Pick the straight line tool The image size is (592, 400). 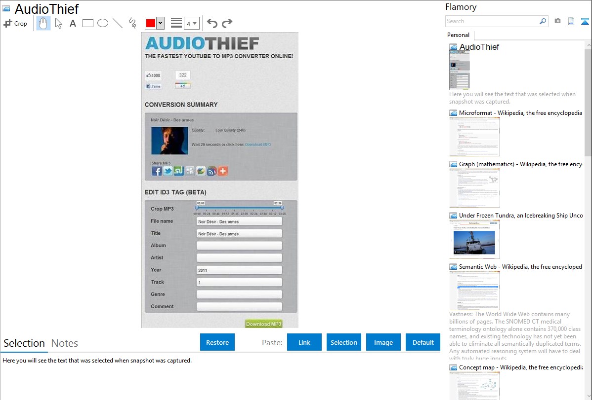coord(118,23)
